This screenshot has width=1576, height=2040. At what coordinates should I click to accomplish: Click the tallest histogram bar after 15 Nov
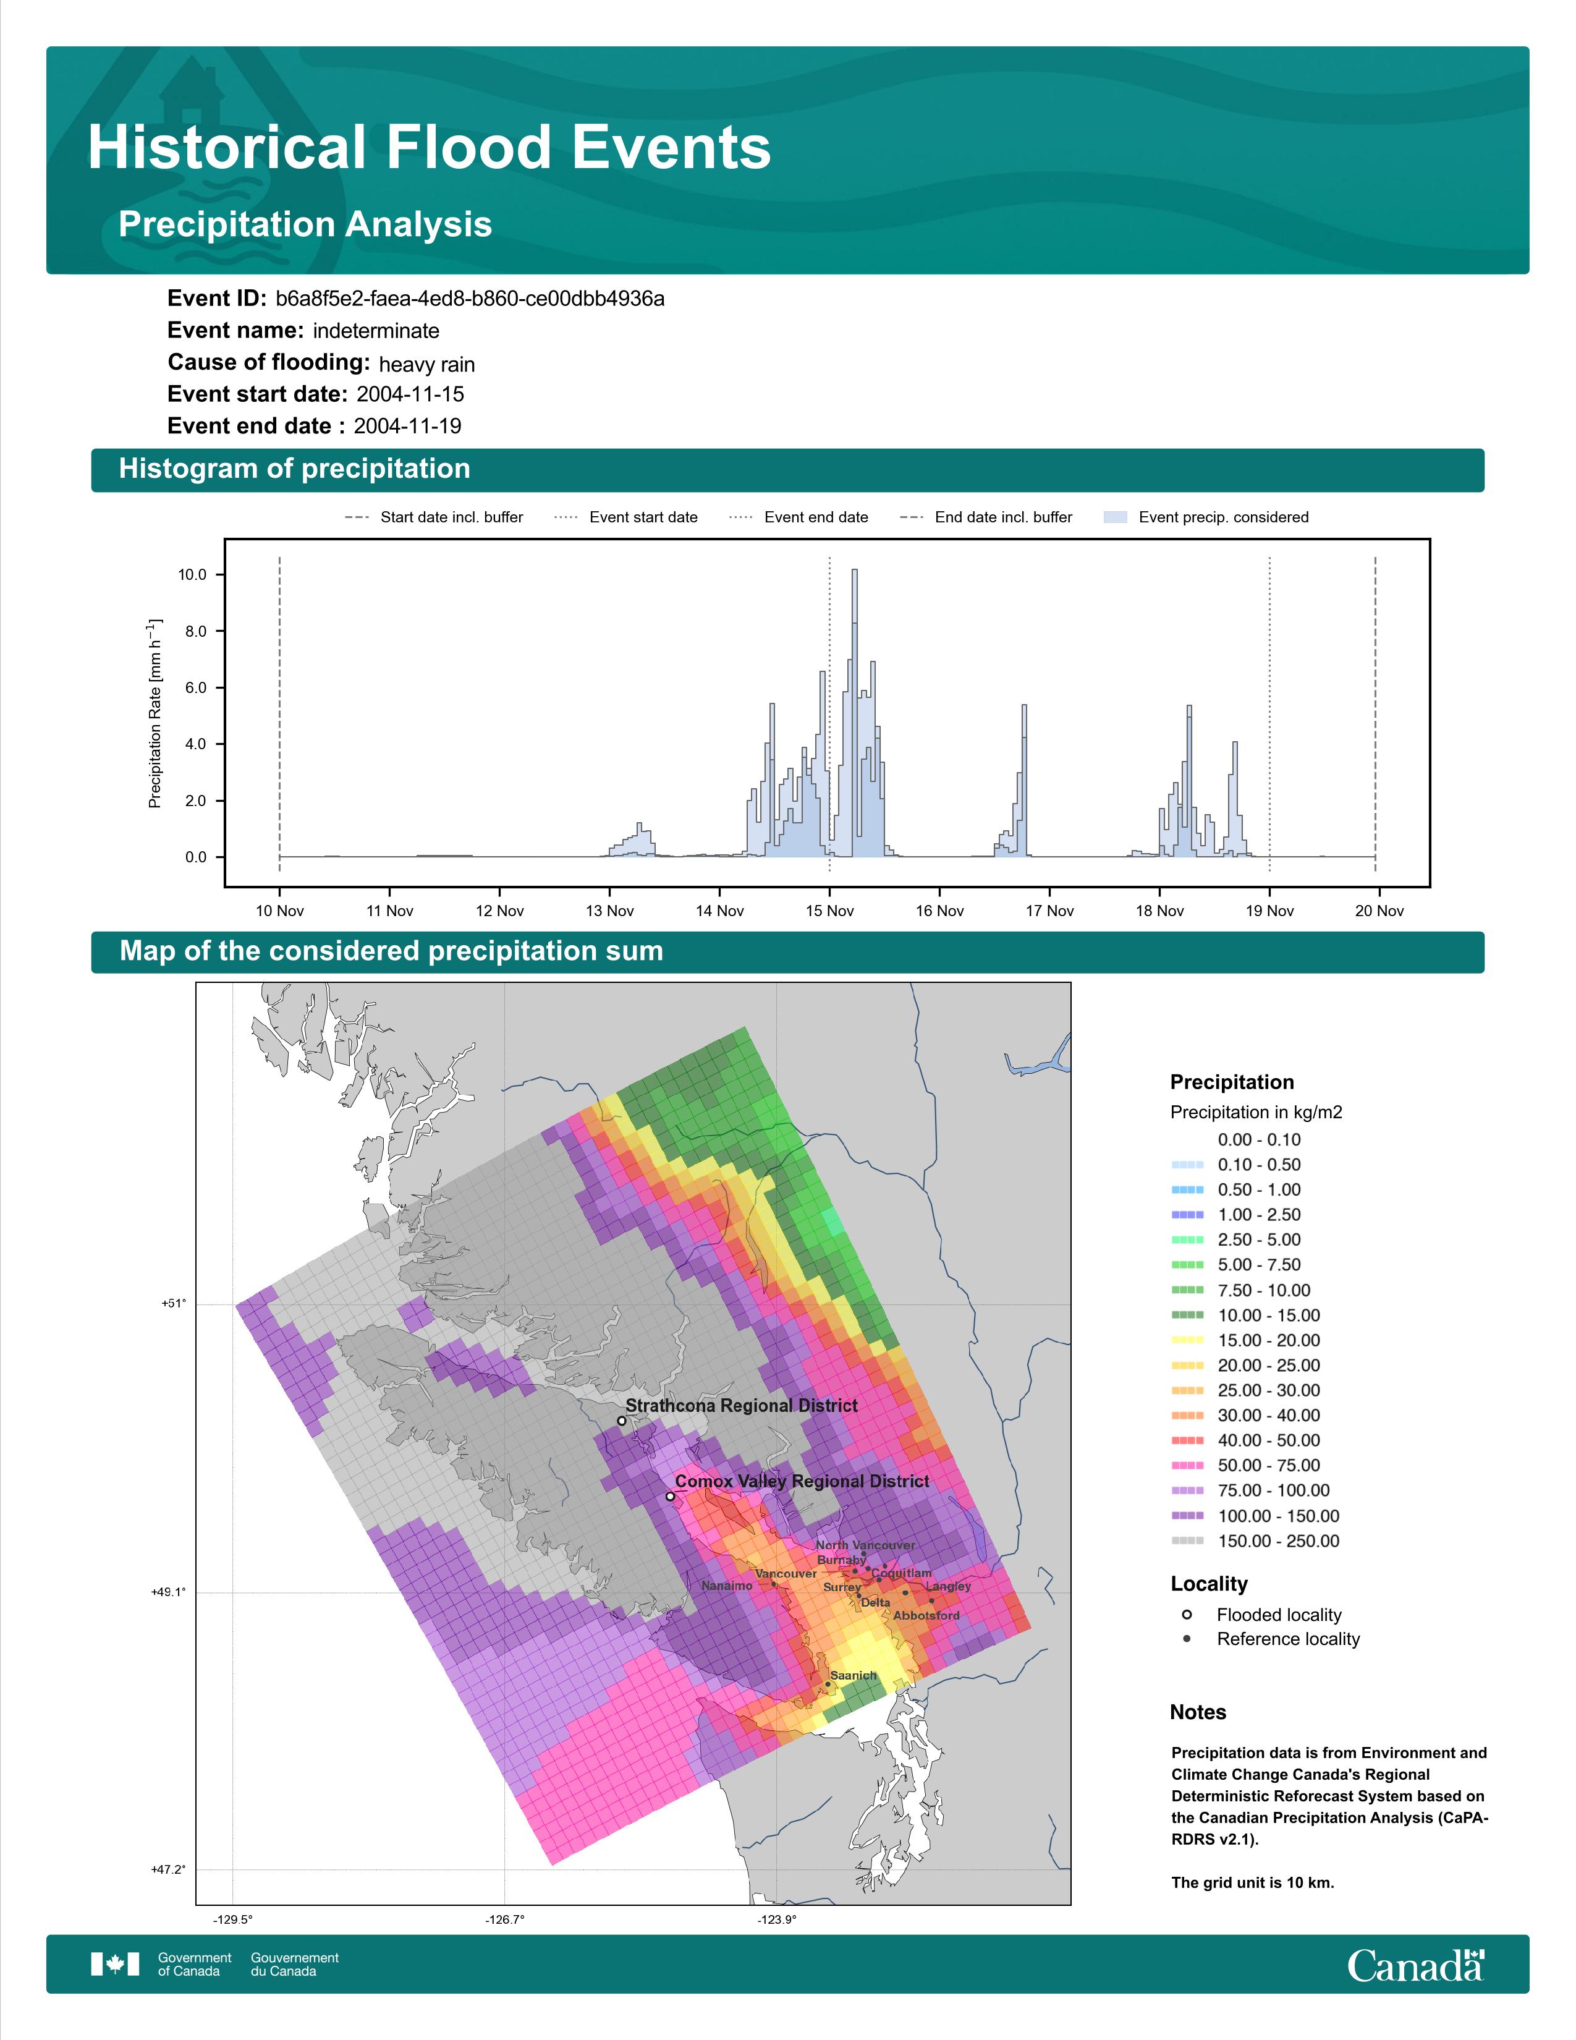tap(855, 713)
